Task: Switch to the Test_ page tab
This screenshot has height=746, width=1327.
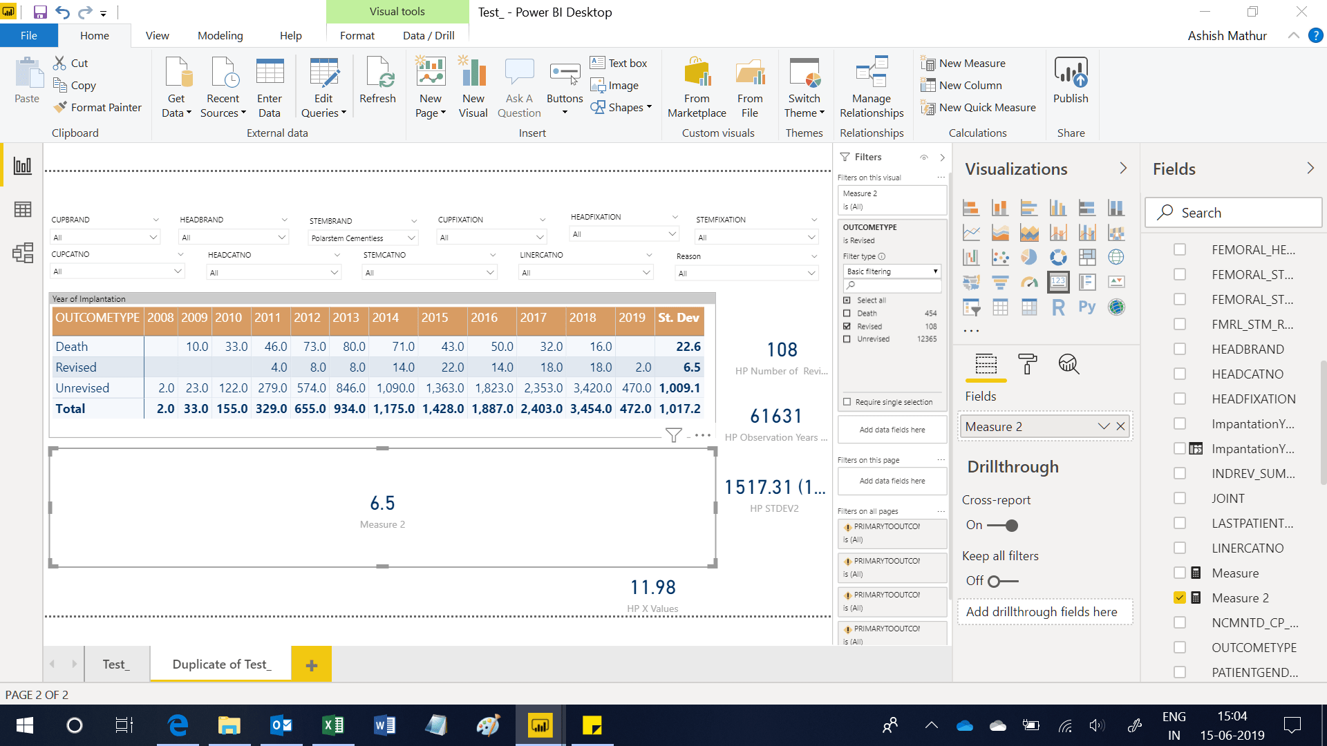Action: pyautogui.click(x=115, y=664)
